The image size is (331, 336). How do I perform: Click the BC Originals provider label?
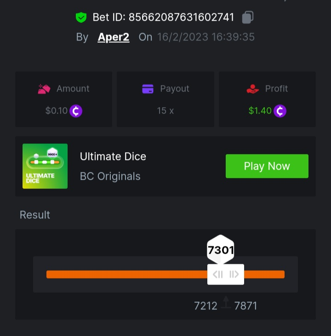[x=110, y=176]
